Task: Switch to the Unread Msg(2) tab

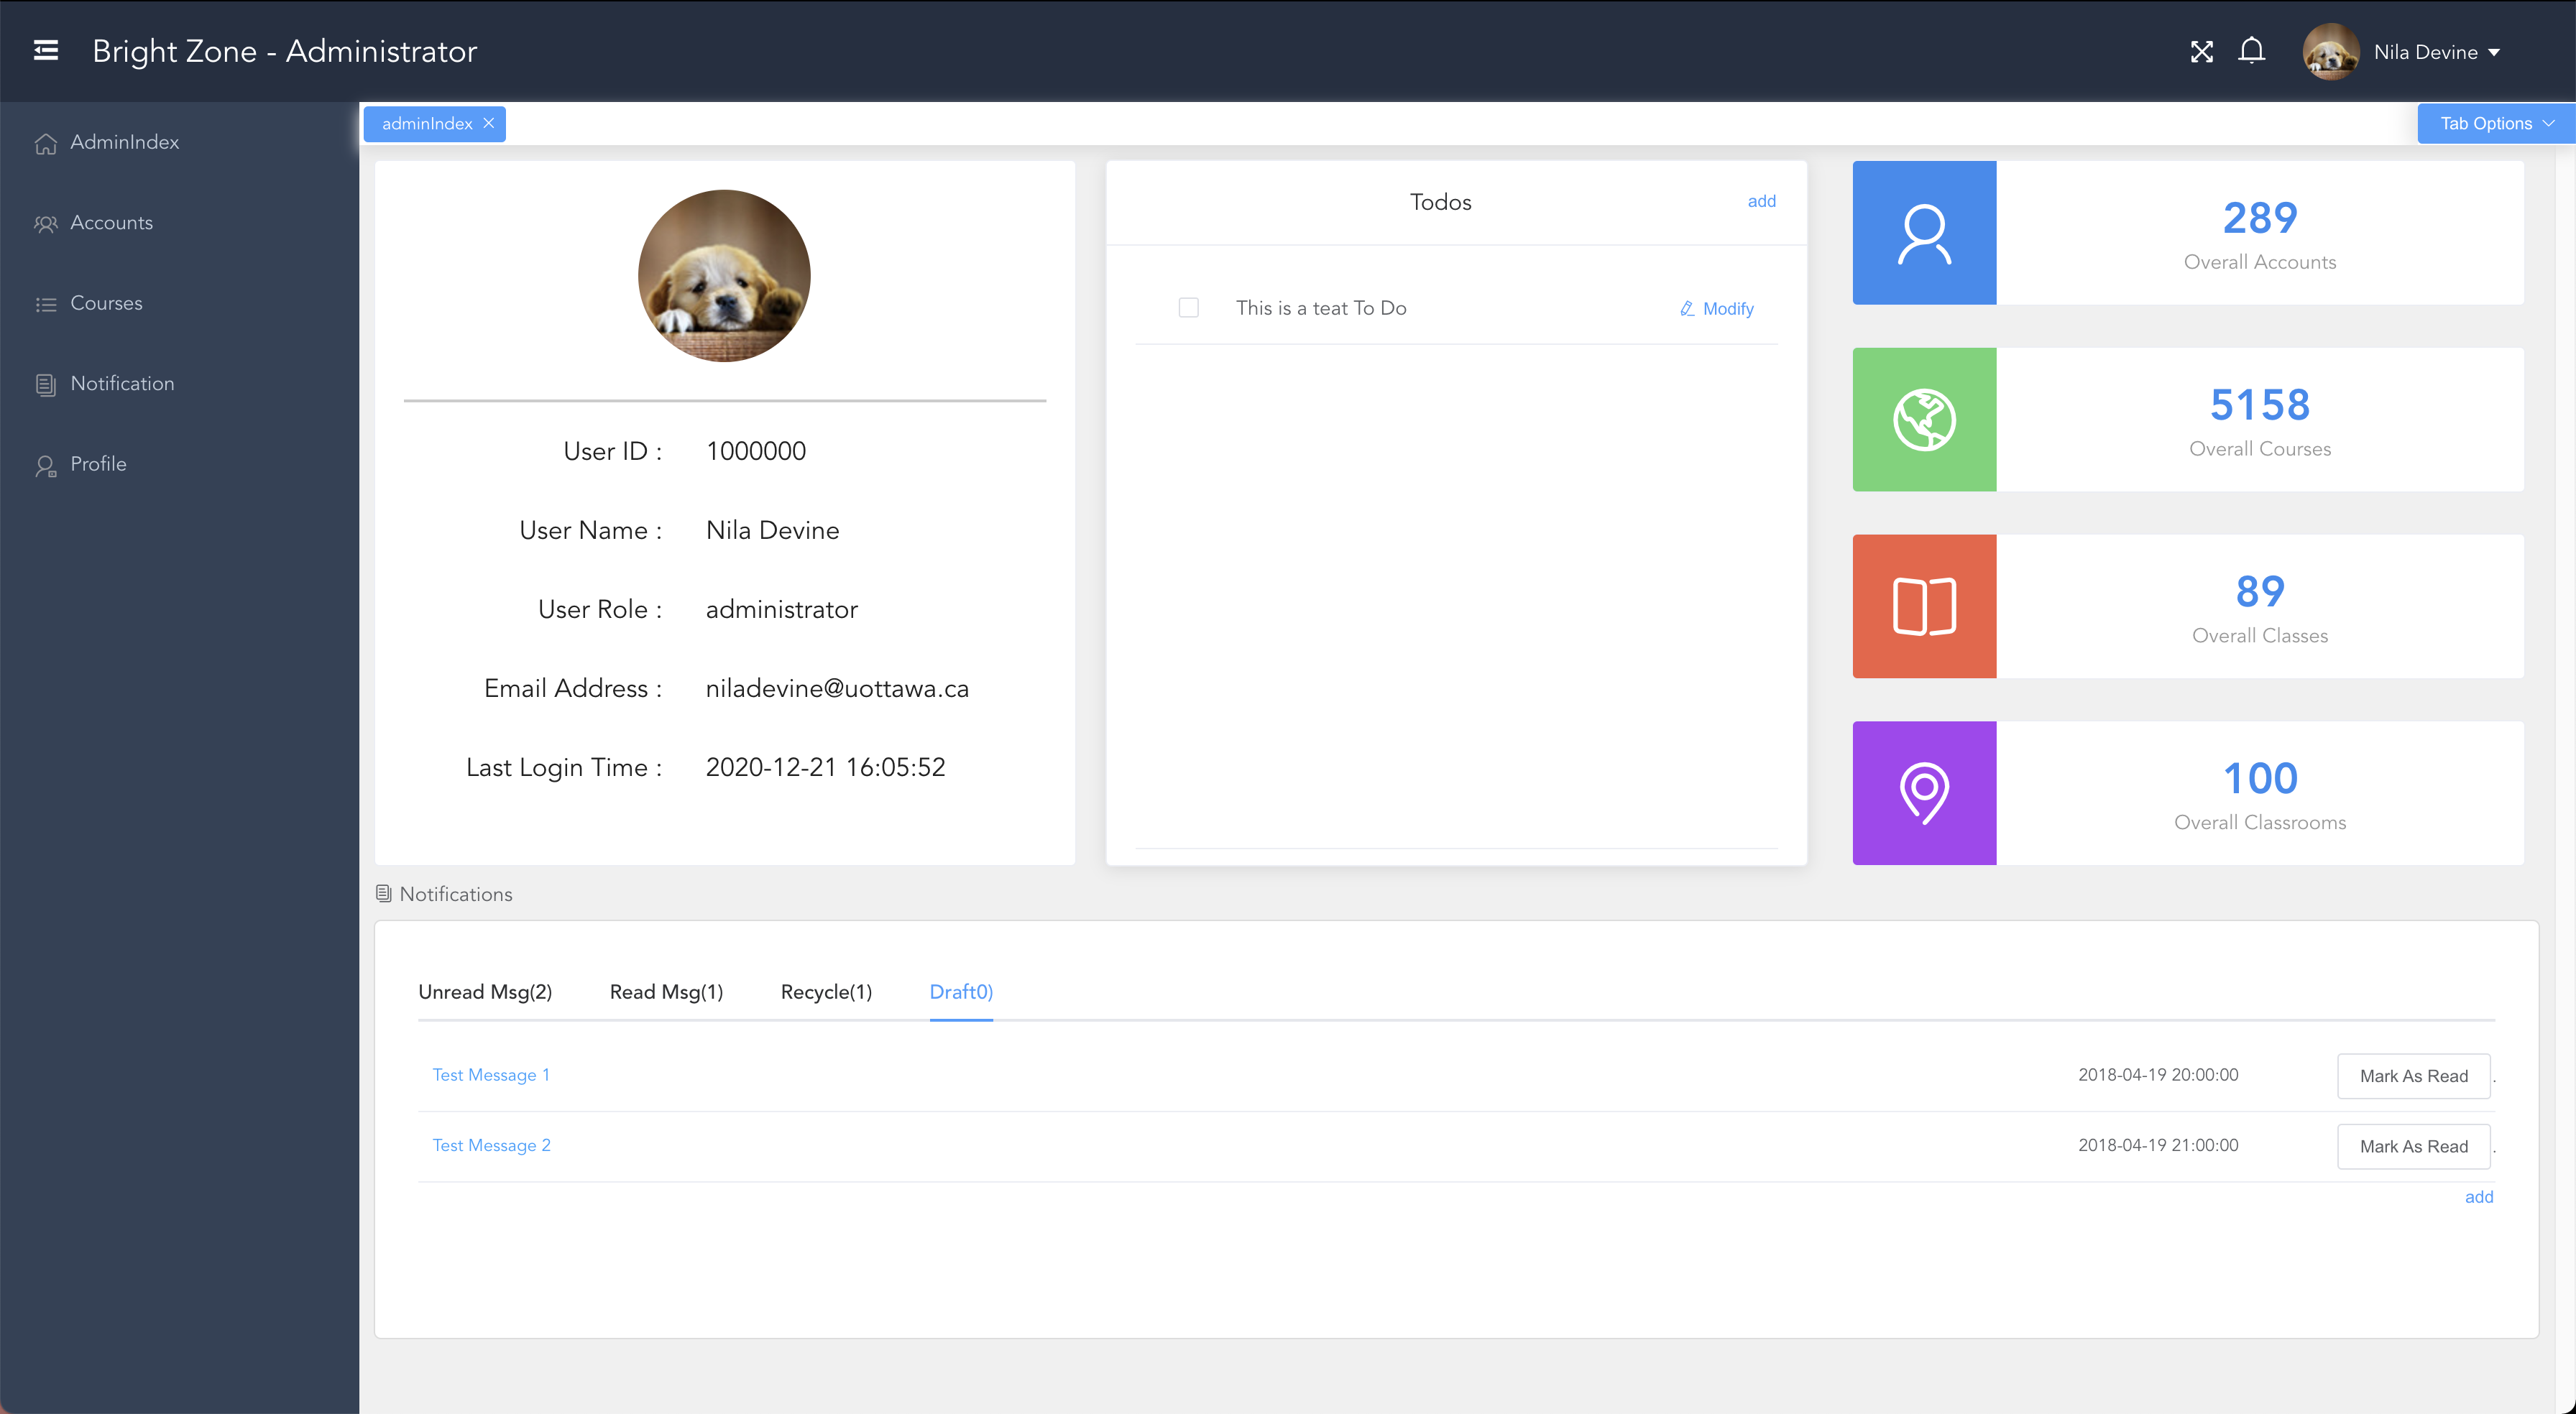Action: click(x=485, y=992)
